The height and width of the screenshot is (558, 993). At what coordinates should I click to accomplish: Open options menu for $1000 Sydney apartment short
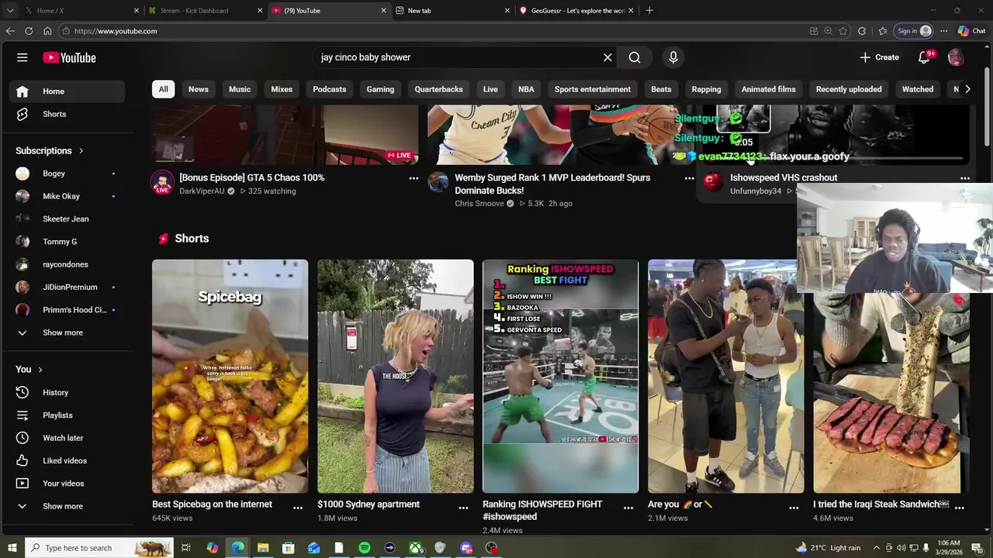pyautogui.click(x=463, y=508)
